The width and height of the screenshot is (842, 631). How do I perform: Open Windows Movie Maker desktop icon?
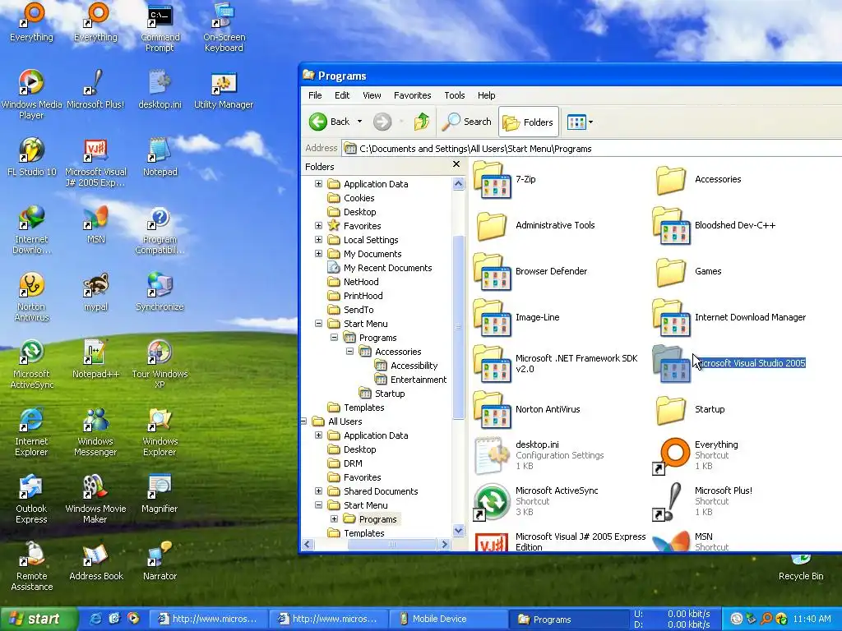tap(95, 499)
